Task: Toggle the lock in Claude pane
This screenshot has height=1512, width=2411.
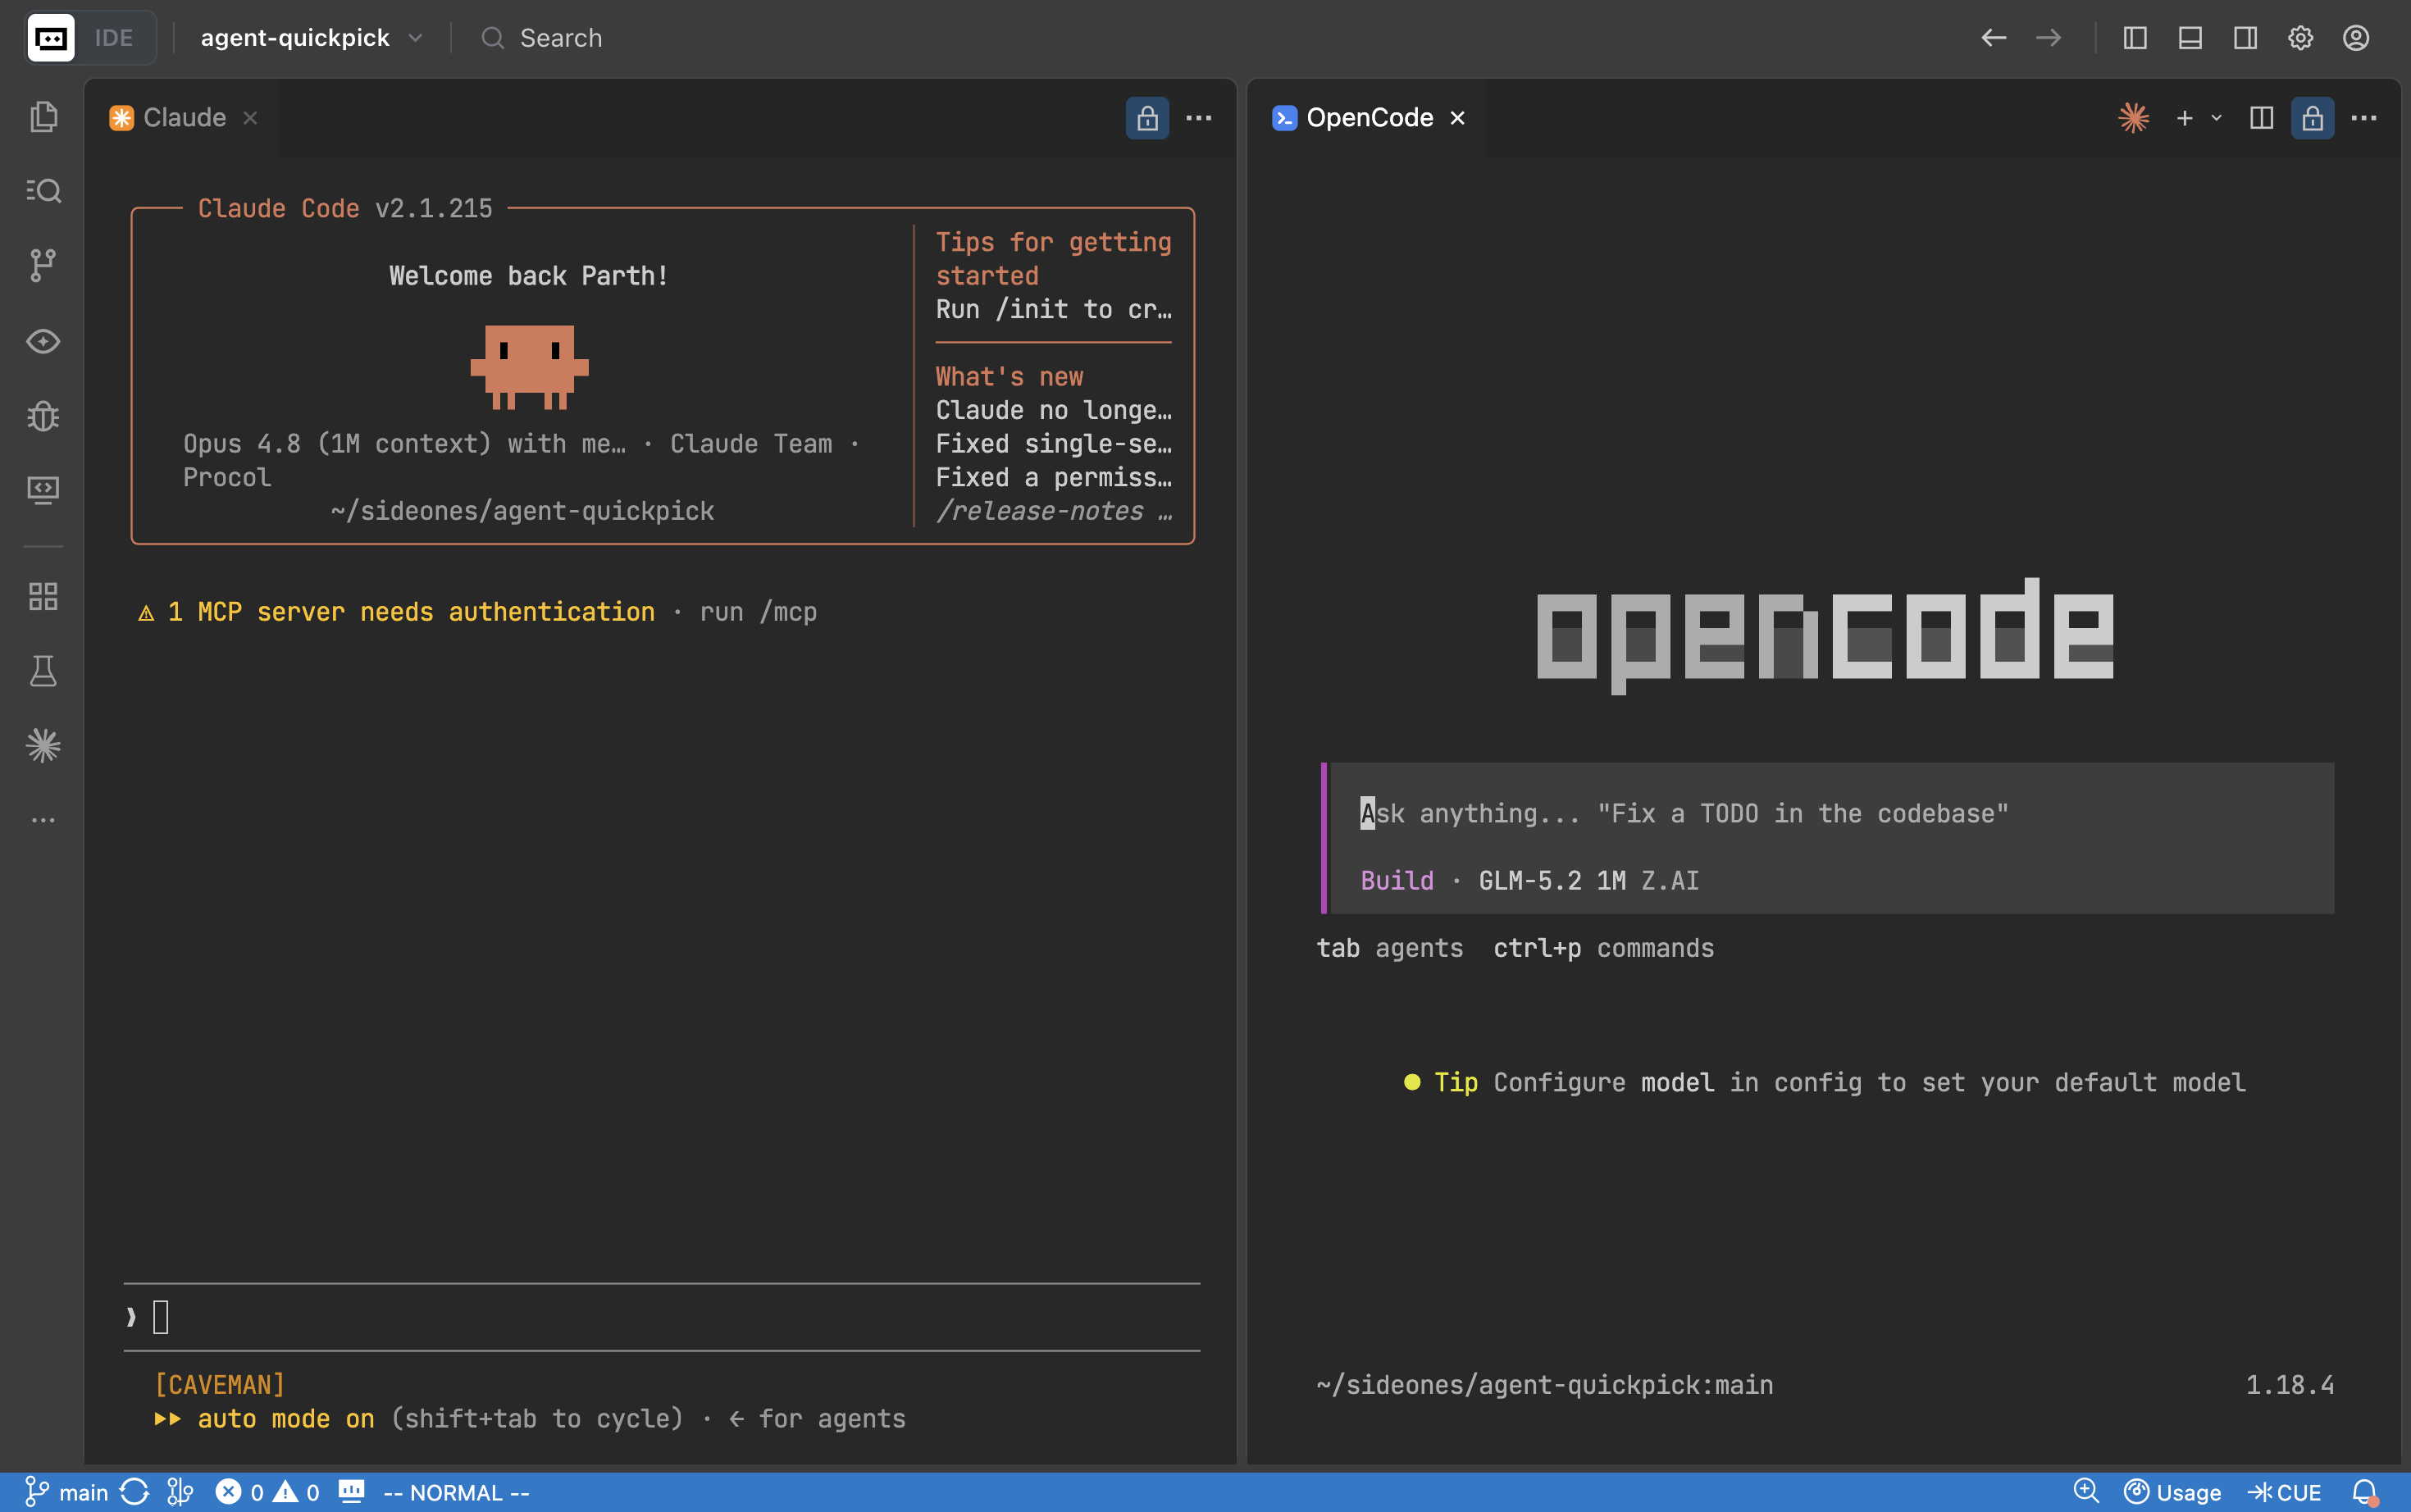Action: (1147, 118)
